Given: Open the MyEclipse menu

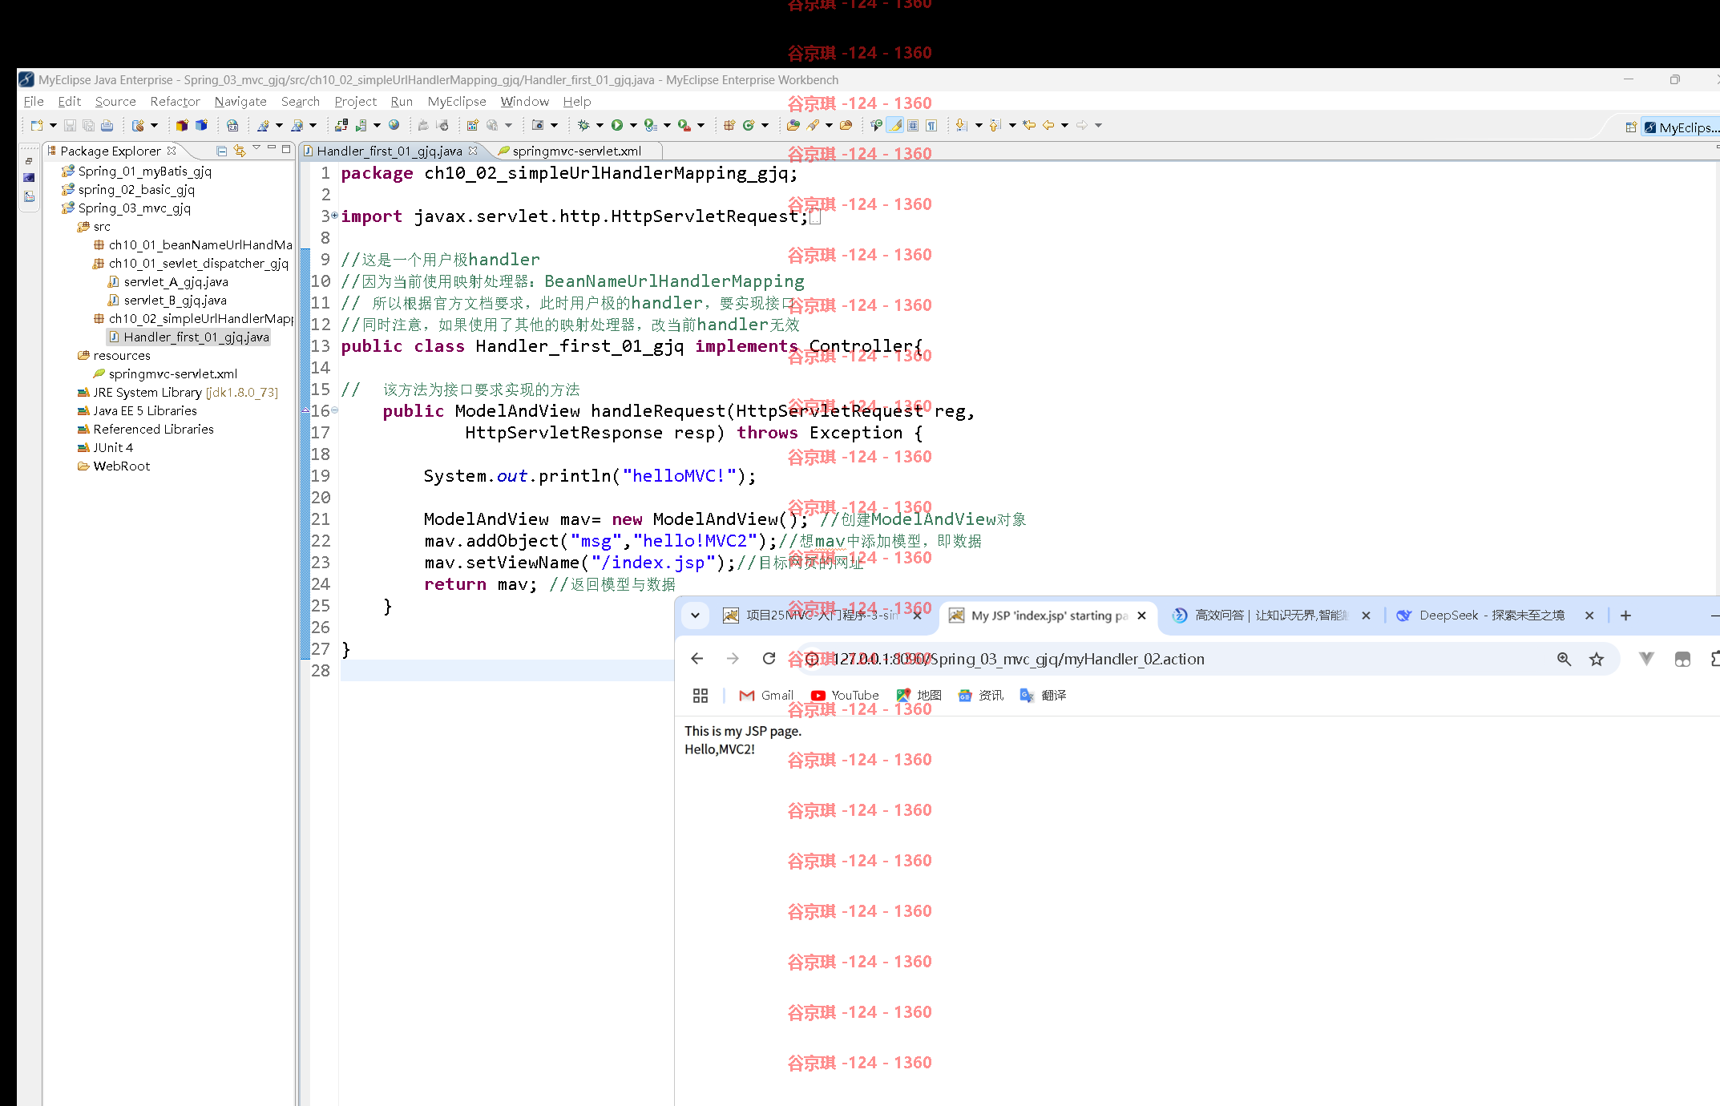Looking at the screenshot, I should coord(457,102).
